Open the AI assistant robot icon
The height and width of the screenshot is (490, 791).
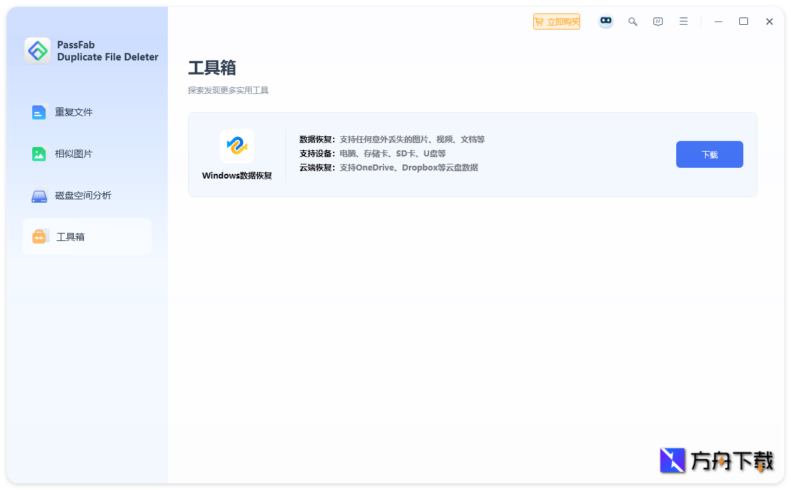[x=606, y=21]
